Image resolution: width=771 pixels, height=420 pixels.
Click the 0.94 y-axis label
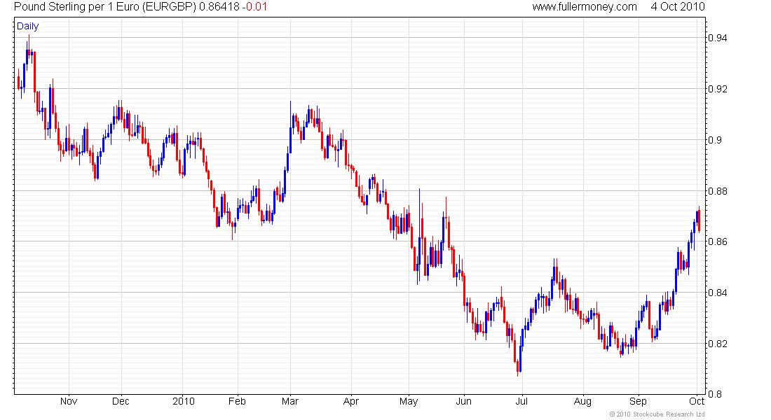pos(718,38)
